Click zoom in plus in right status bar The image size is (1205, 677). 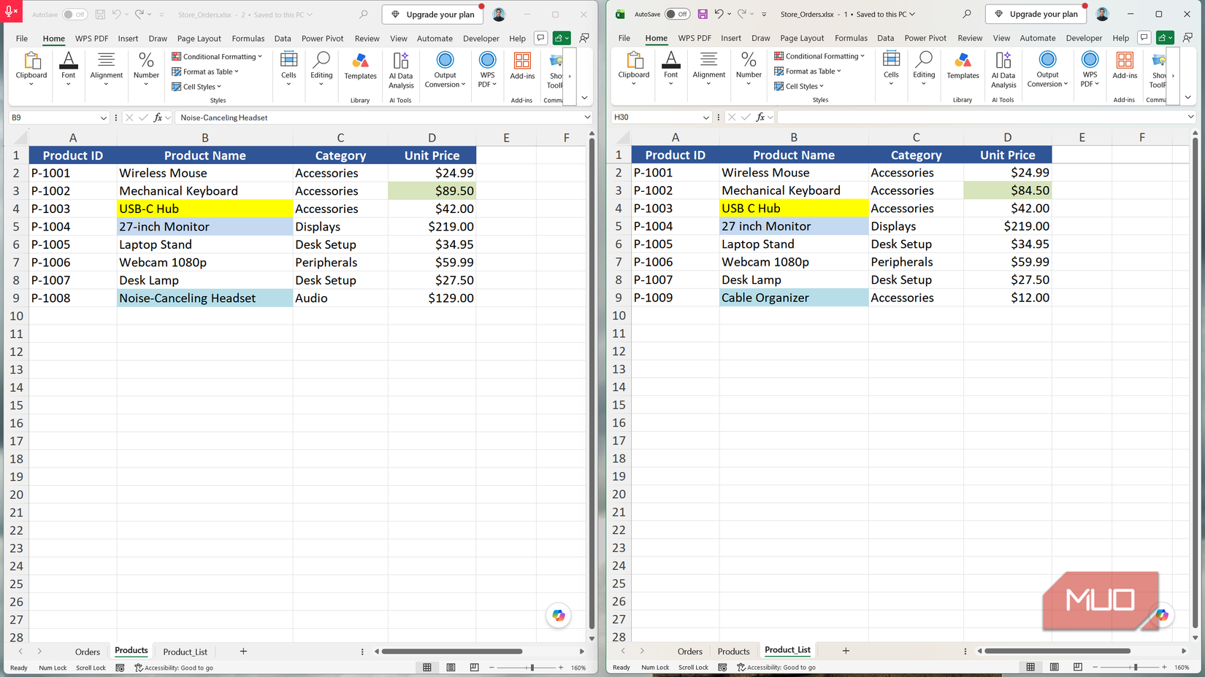[1164, 667]
